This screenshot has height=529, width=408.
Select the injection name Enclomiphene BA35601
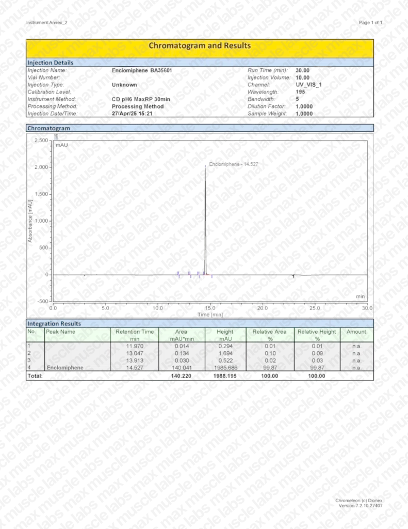pyautogui.click(x=143, y=70)
